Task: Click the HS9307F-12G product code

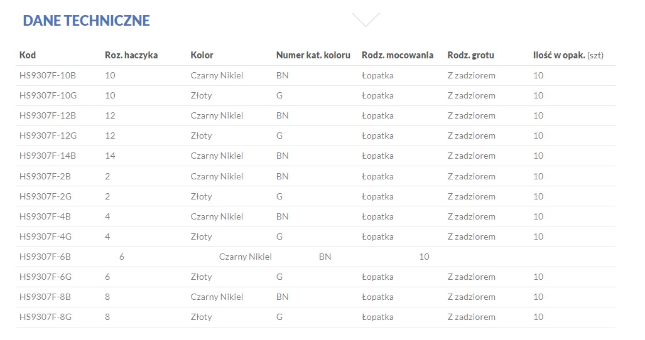Action: [48, 135]
